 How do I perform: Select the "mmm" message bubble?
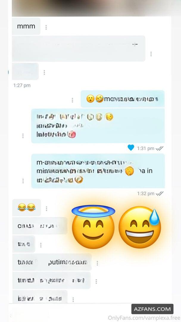[x=26, y=26]
